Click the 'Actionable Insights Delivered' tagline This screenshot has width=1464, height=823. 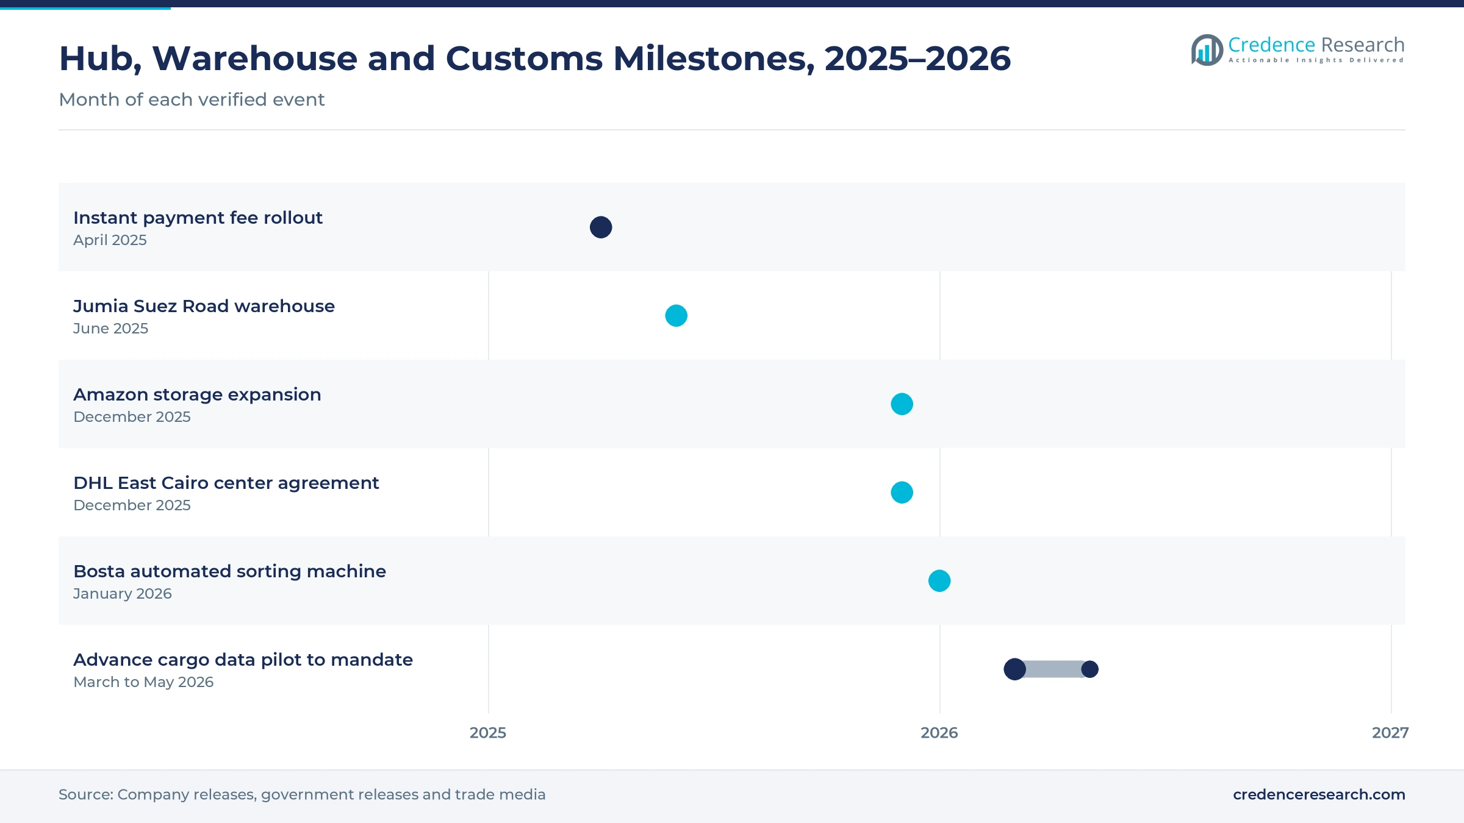tap(1316, 60)
